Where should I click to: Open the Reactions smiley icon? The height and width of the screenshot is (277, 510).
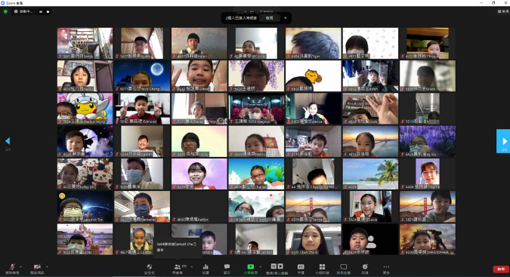tap(365, 269)
